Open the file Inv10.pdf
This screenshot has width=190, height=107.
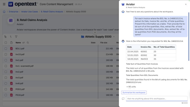coord(20,54)
